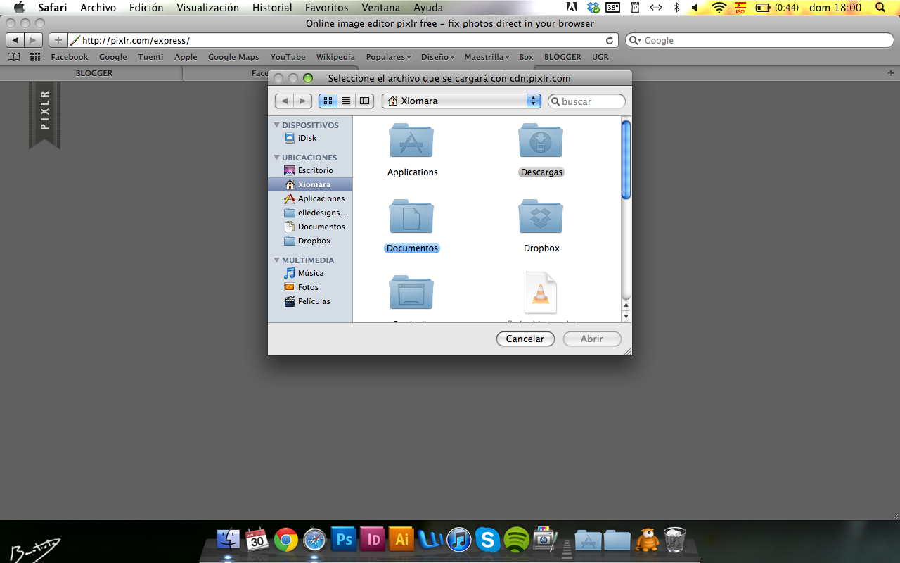Open the Applications folder icon

411,141
